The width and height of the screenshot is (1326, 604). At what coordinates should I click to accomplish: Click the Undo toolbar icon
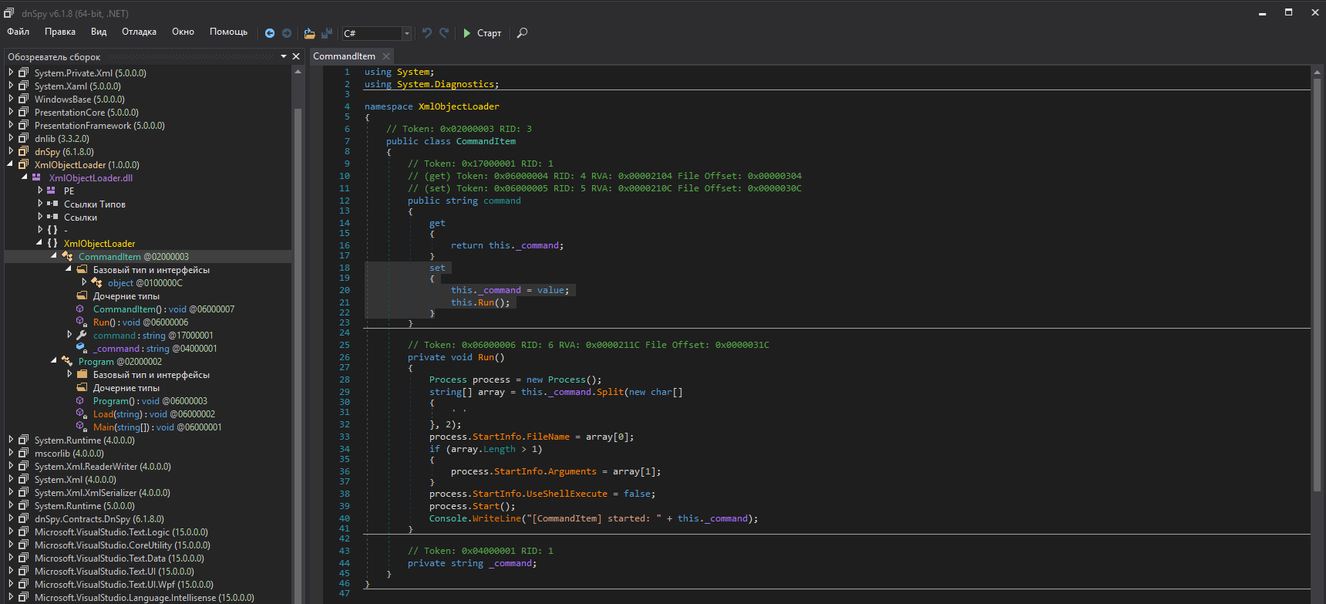(x=427, y=33)
